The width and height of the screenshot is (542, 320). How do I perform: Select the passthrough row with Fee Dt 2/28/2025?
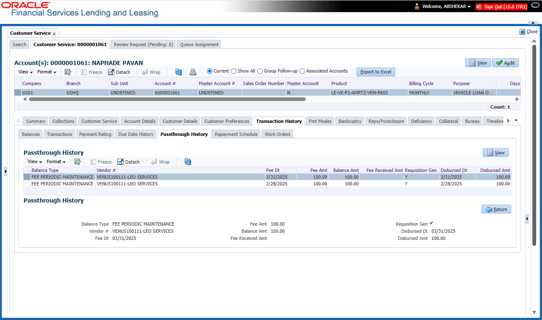267,184
